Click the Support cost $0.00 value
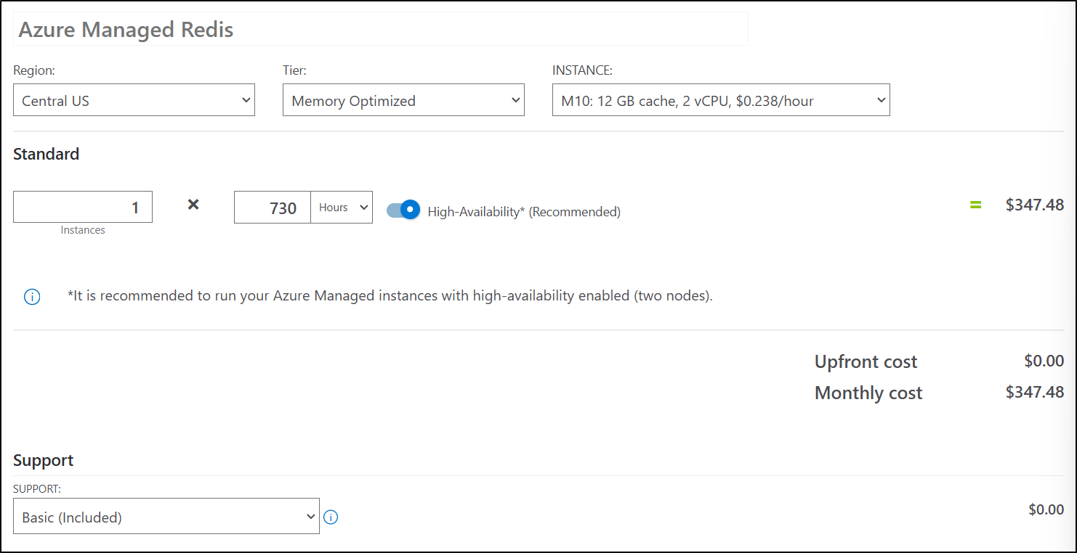The image size is (1077, 553). (x=1046, y=509)
